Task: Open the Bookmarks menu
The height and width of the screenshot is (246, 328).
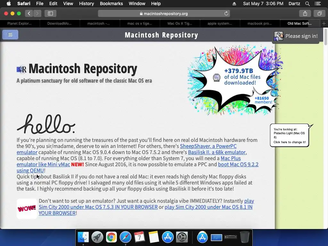Action: (x=111, y=4)
